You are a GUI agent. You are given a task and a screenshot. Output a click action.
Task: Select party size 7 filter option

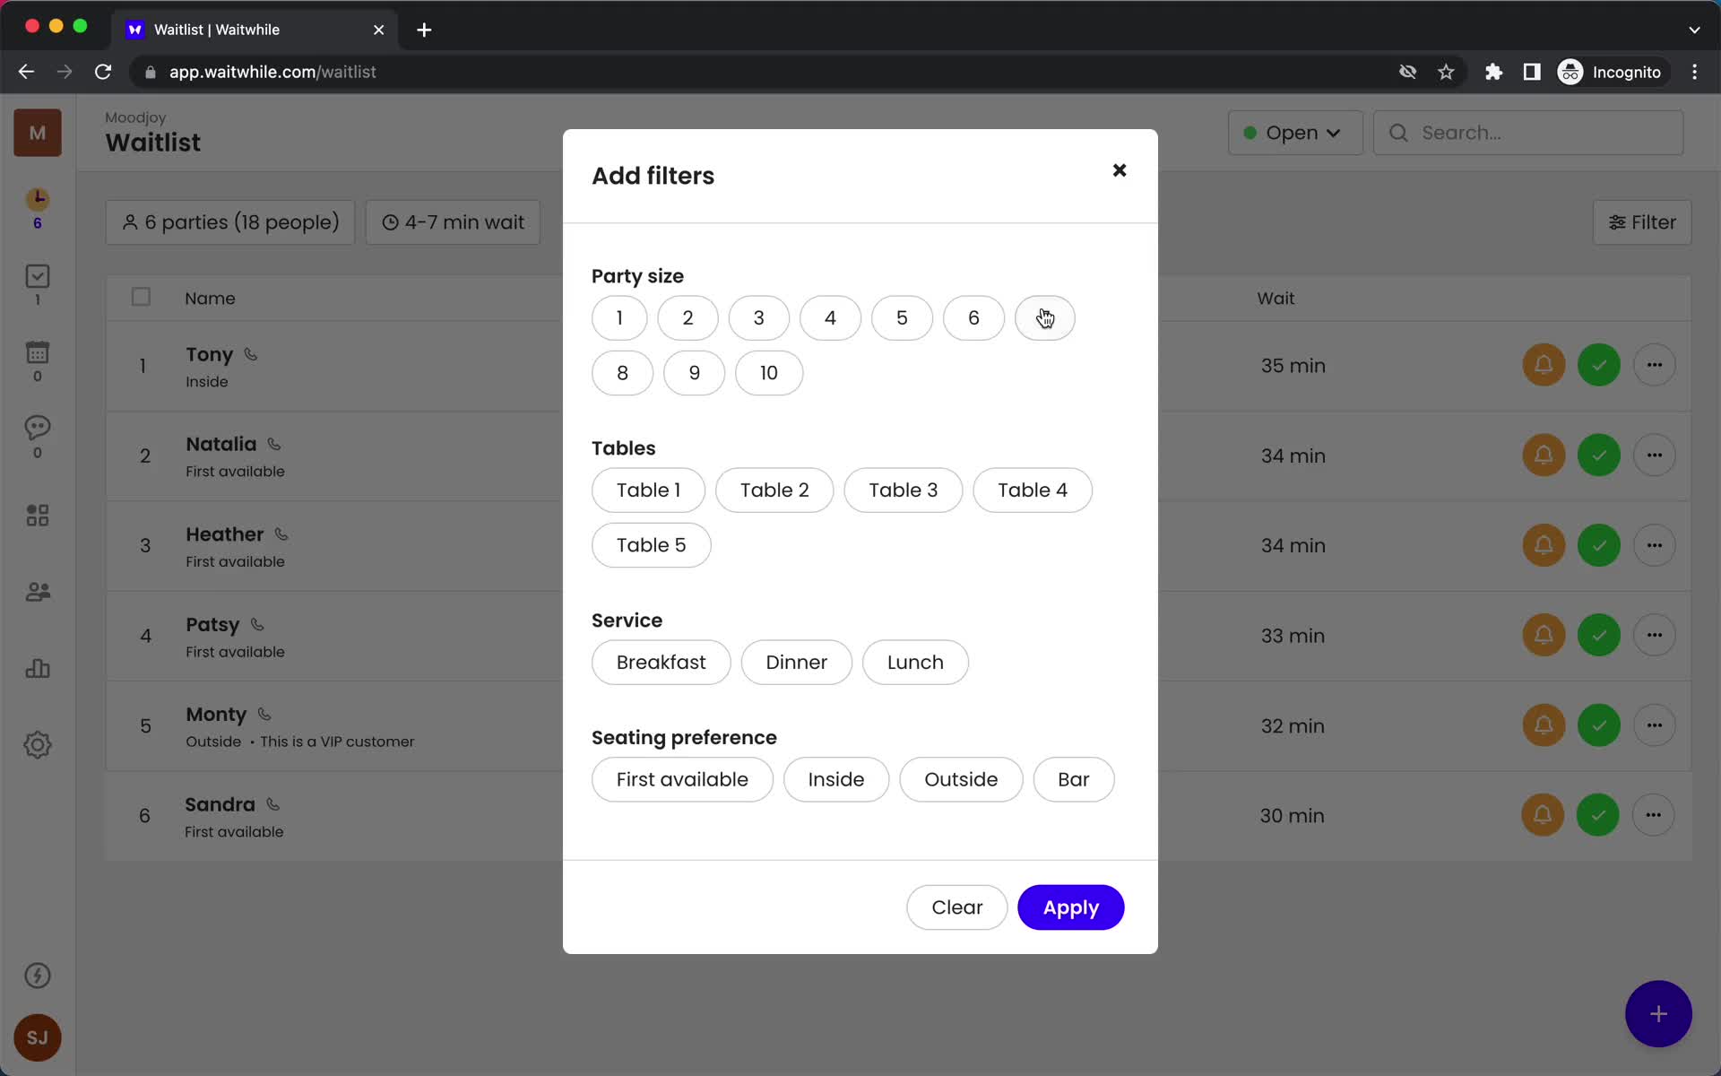click(1044, 317)
